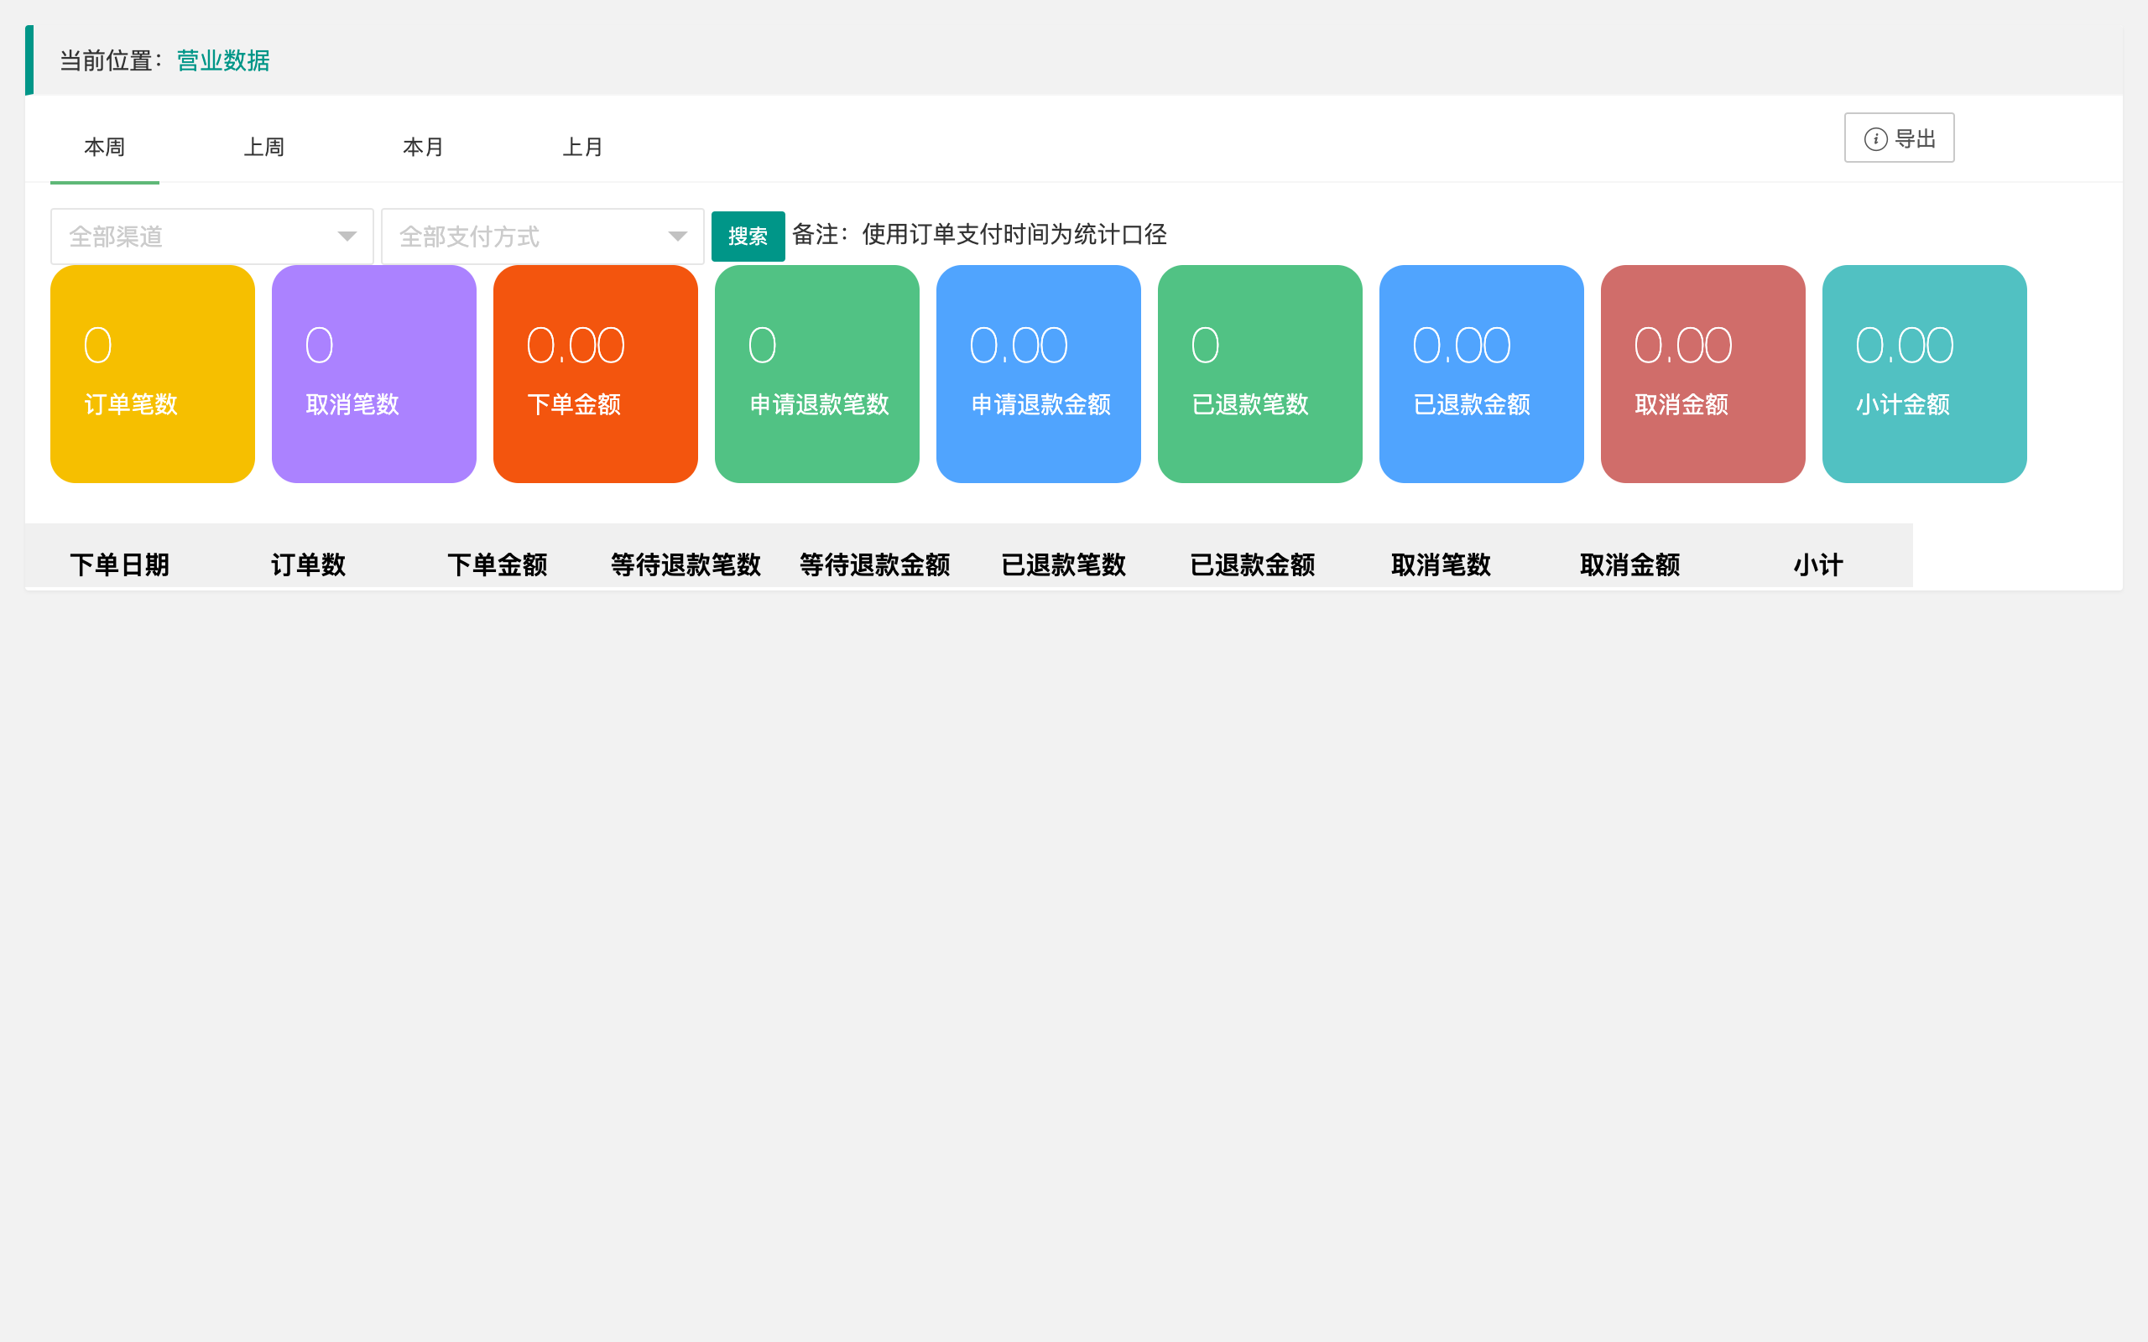
Task: Click the 备注 note about 订单支付时间
Action: [x=979, y=234]
